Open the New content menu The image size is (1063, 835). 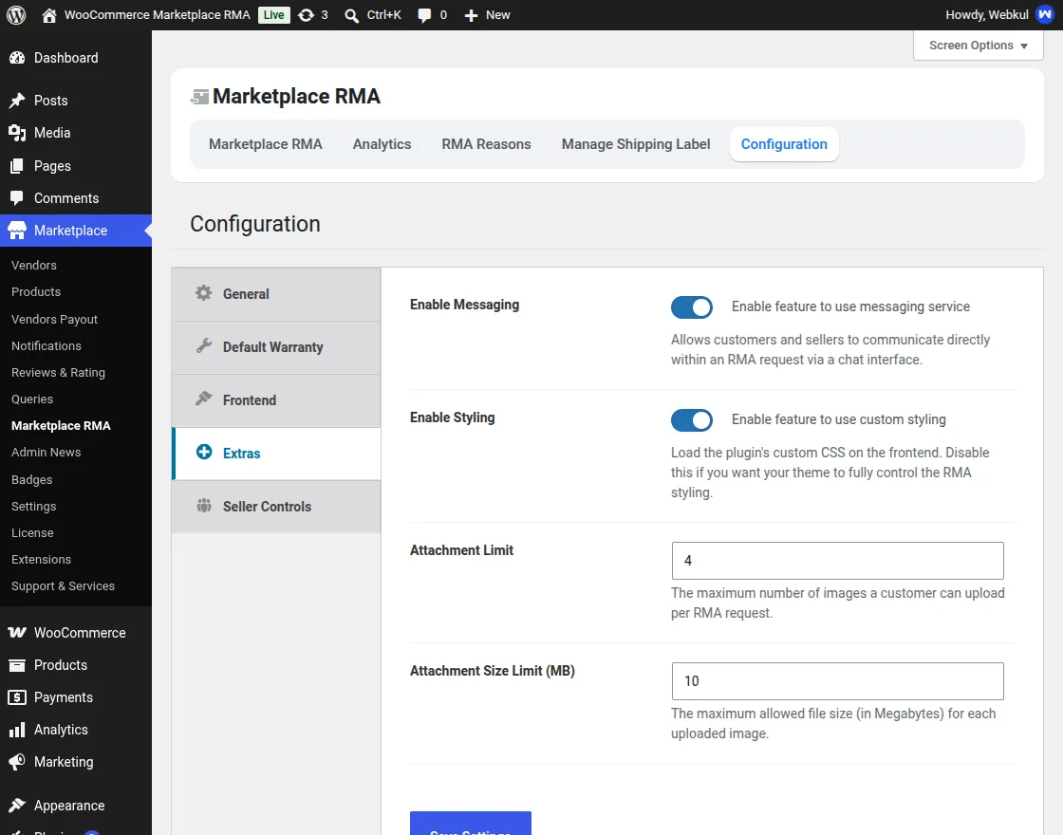pyautogui.click(x=487, y=15)
